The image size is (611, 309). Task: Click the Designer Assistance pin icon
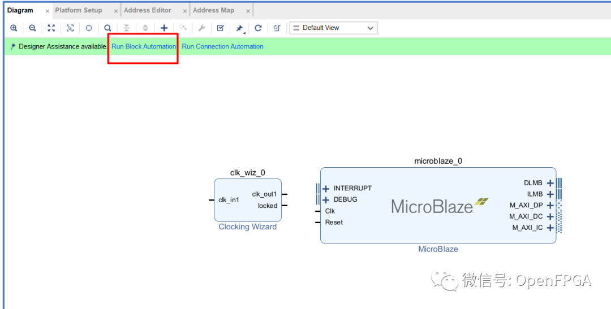13,47
